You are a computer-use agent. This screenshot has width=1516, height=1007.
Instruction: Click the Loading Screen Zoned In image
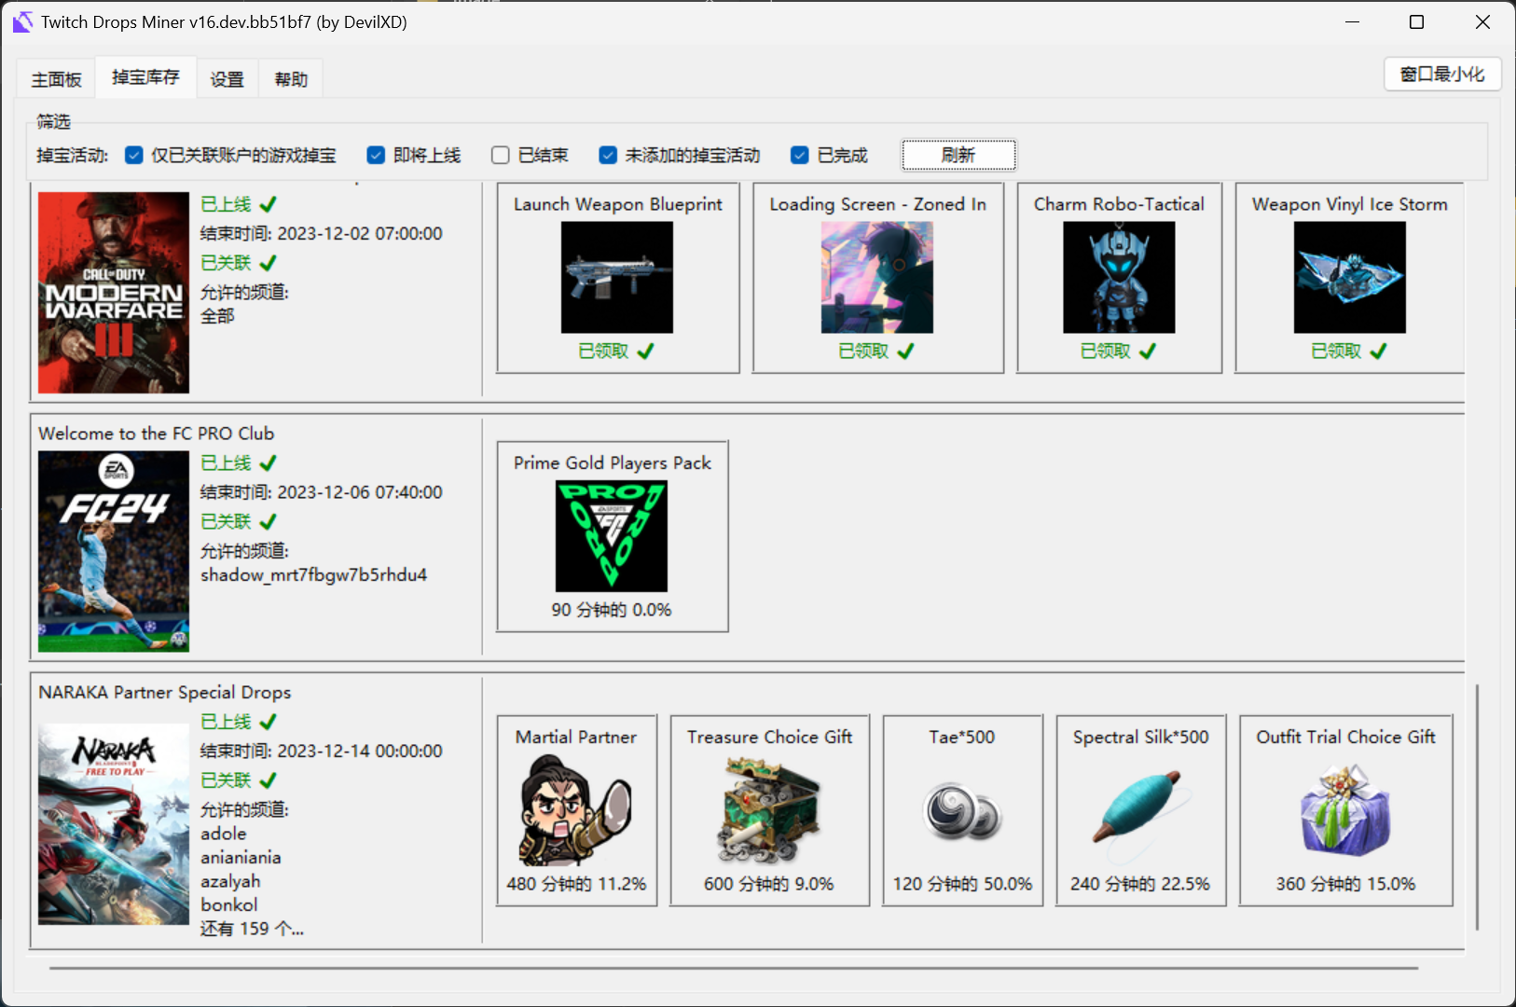coord(877,277)
